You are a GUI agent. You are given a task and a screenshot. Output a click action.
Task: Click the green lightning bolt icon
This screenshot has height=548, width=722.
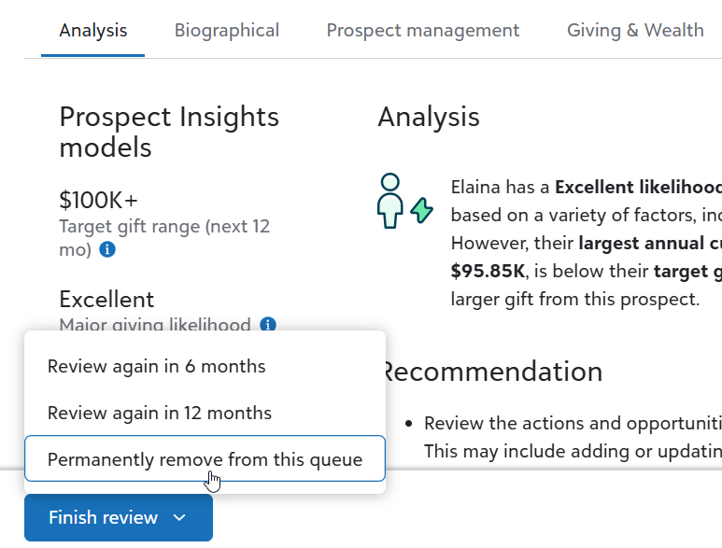[x=422, y=210]
